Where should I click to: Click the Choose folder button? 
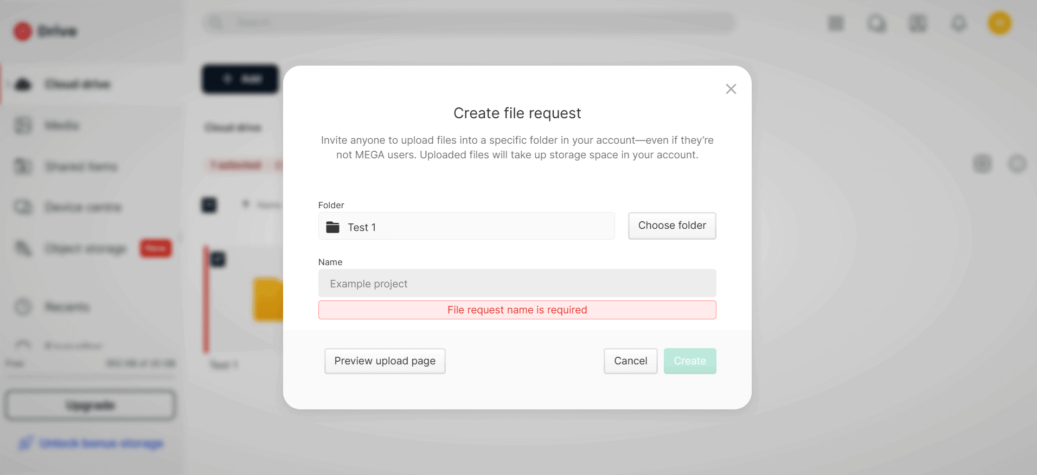(672, 226)
